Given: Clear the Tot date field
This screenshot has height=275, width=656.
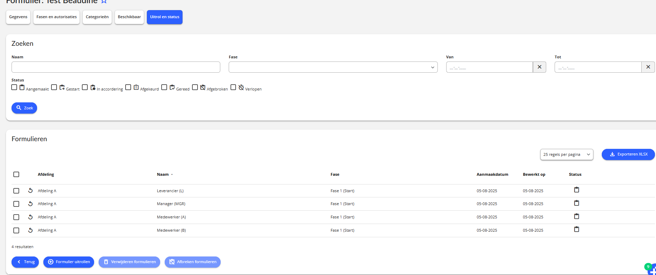Looking at the screenshot, I should [648, 67].
